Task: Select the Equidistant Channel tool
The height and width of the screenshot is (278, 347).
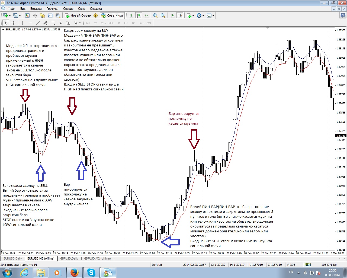Action: tap(45, 23)
